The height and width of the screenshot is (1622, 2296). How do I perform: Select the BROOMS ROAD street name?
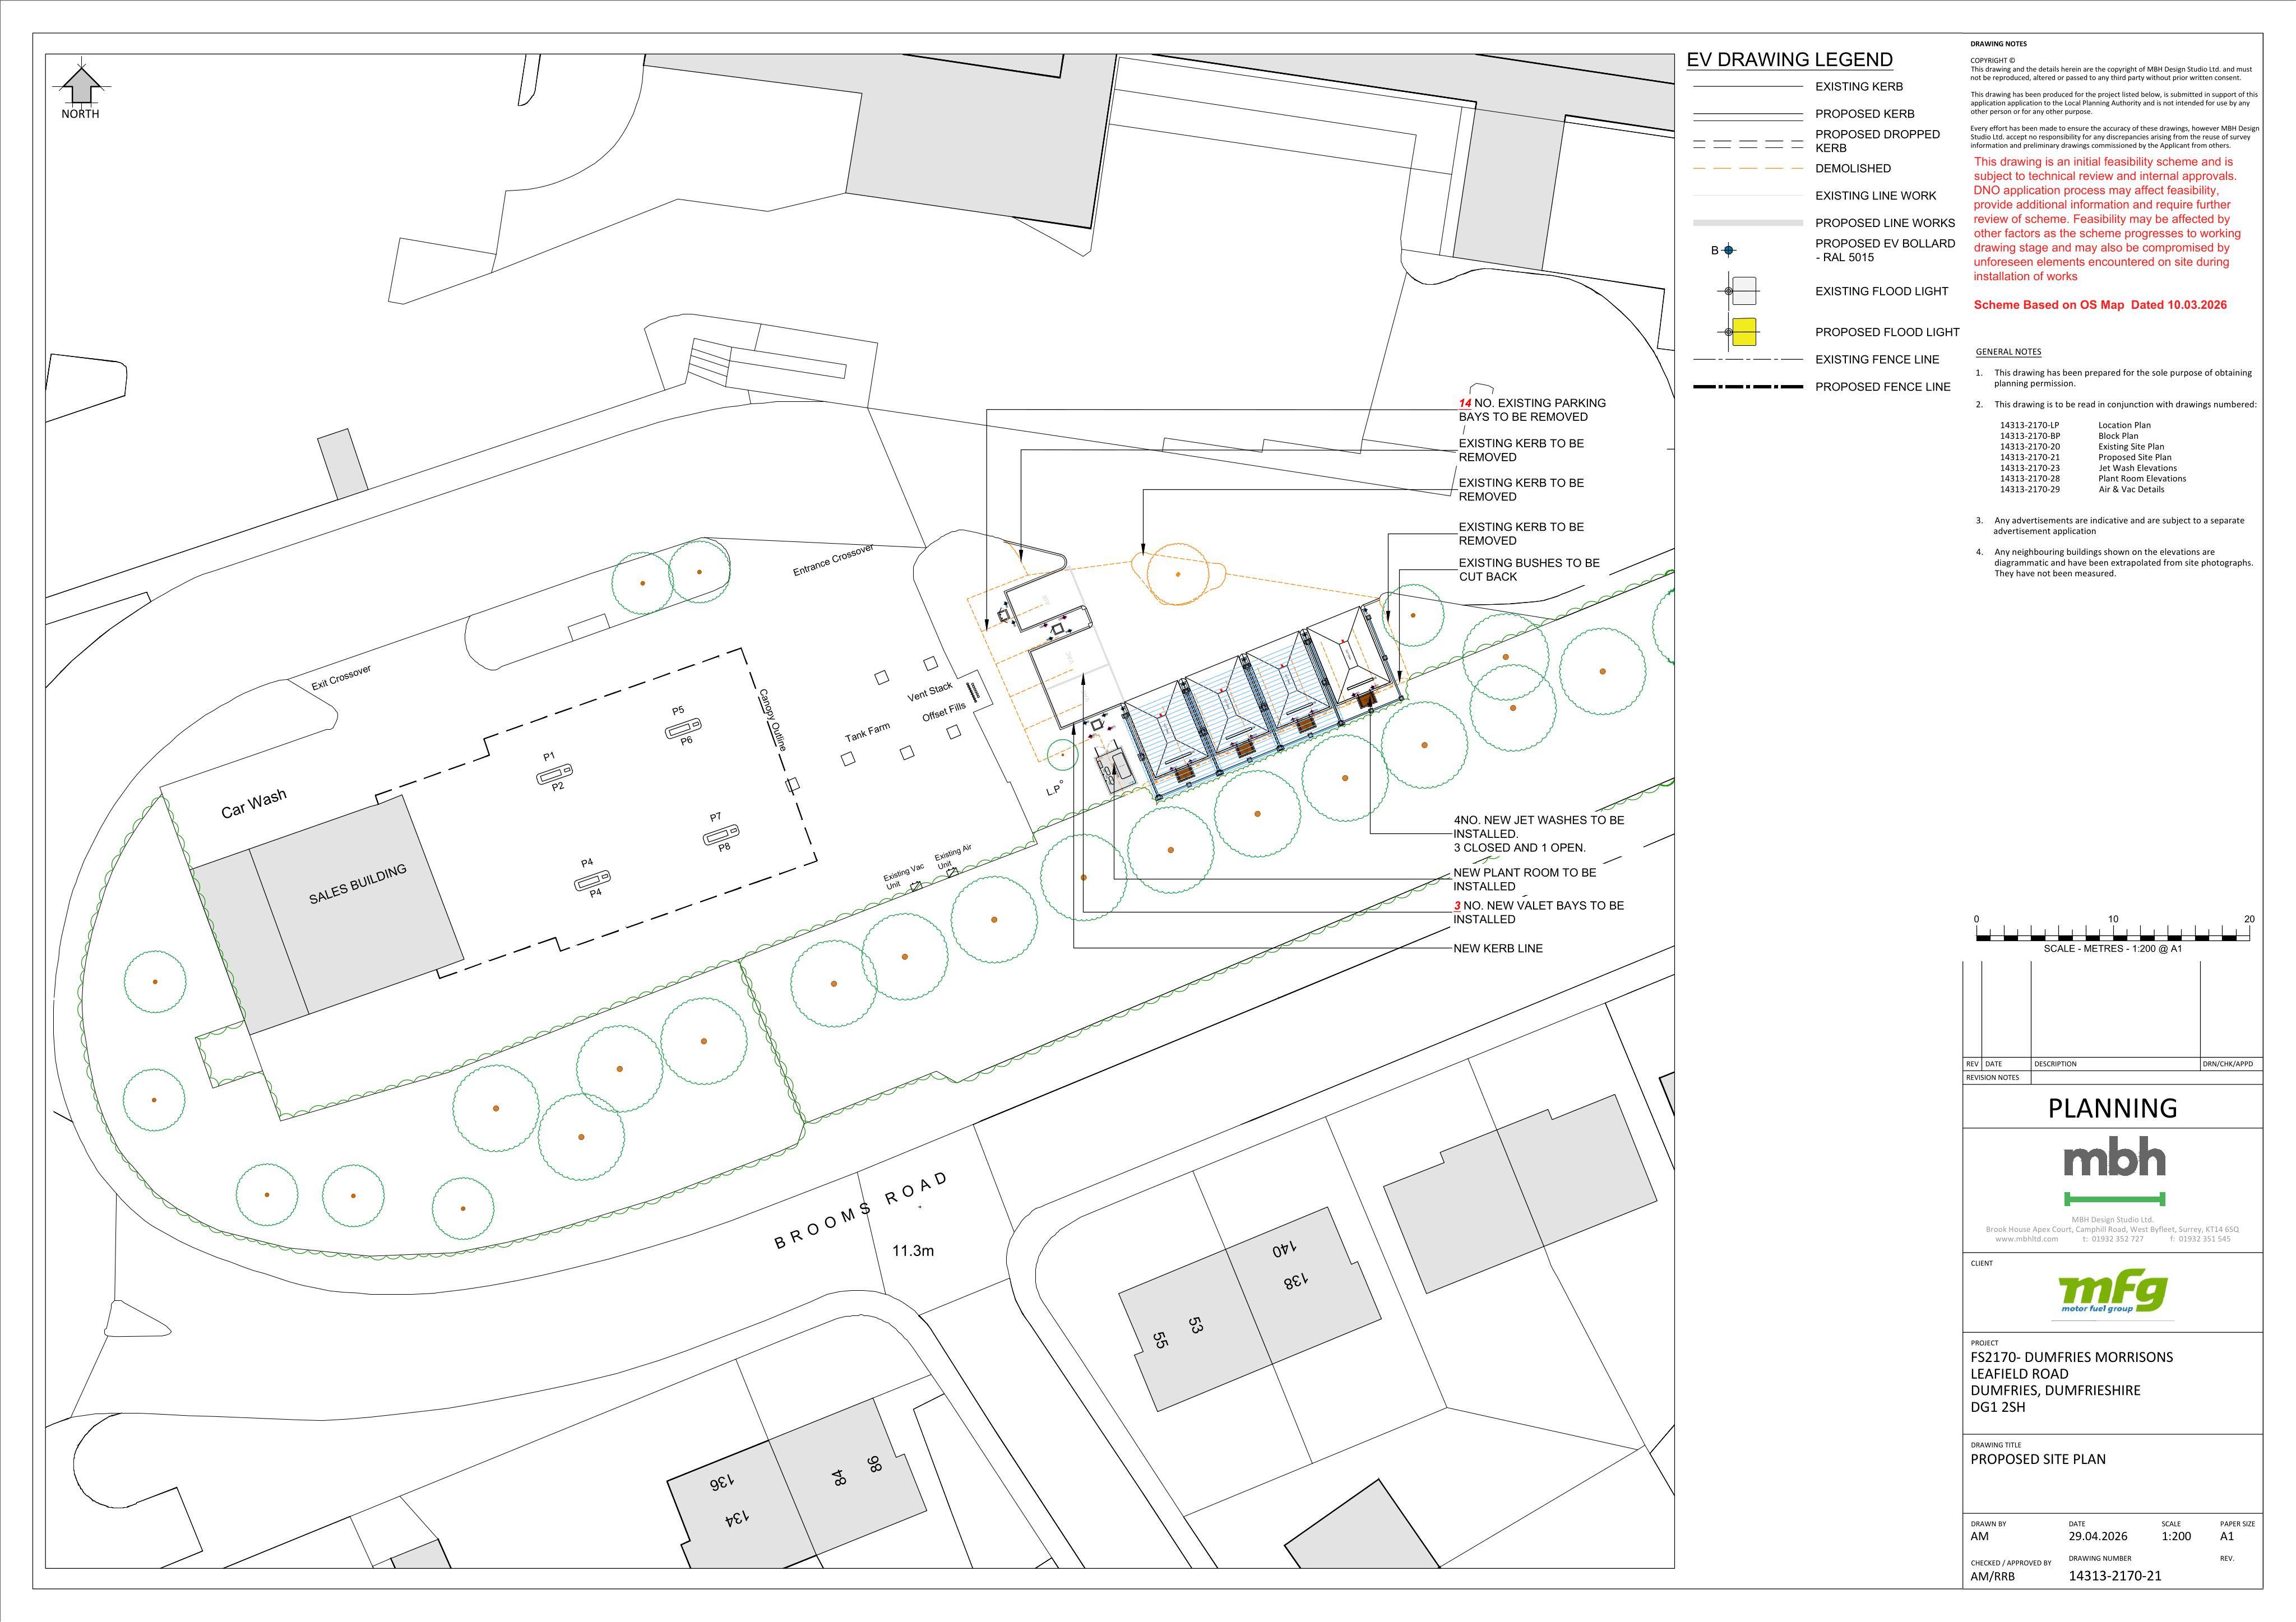[861, 1211]
